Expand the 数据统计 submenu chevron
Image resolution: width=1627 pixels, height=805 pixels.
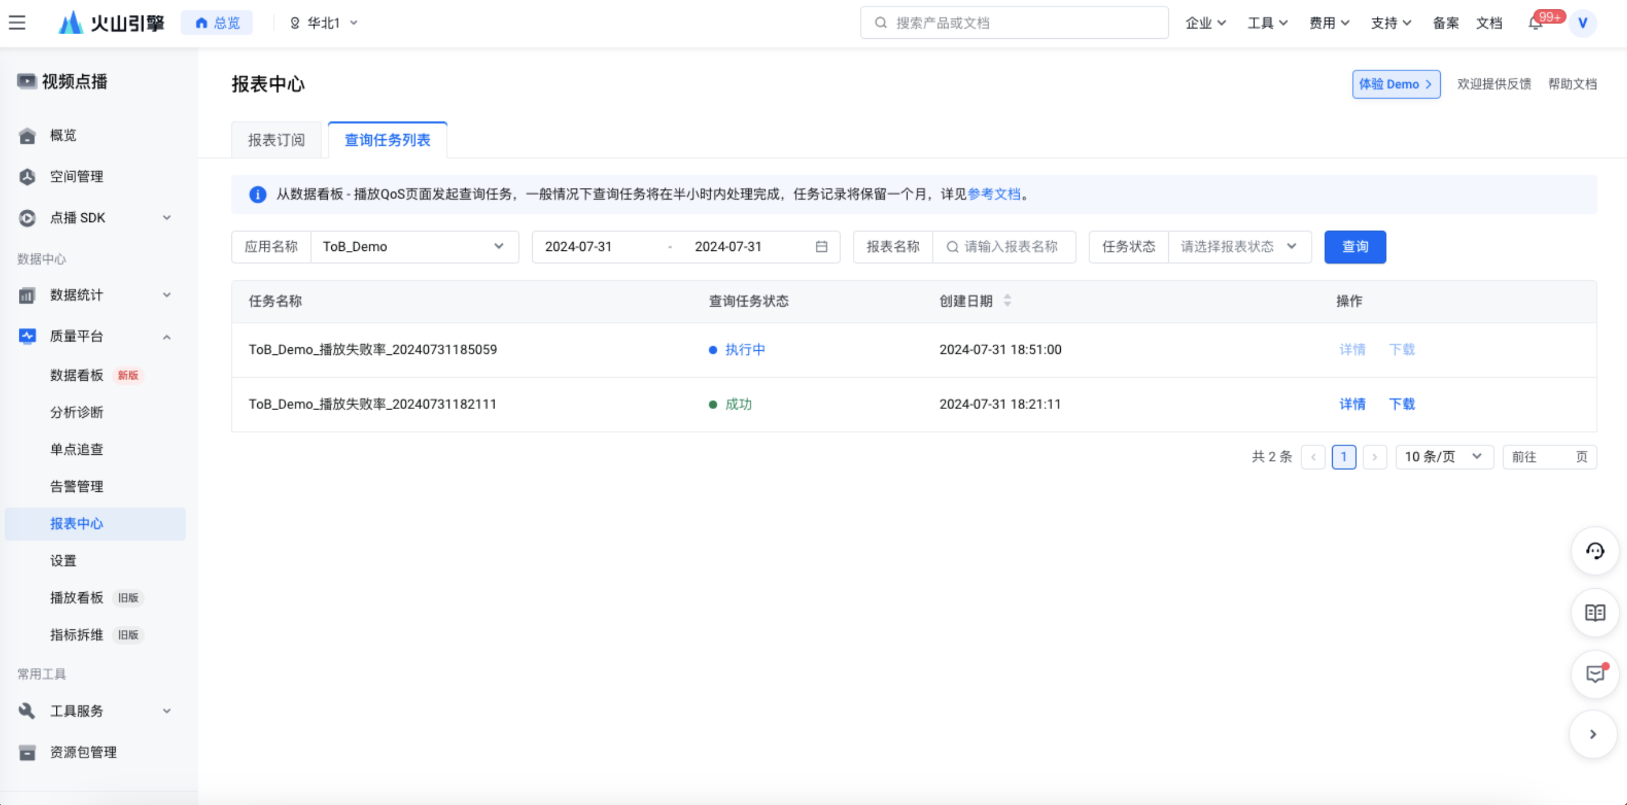(167, 294)
